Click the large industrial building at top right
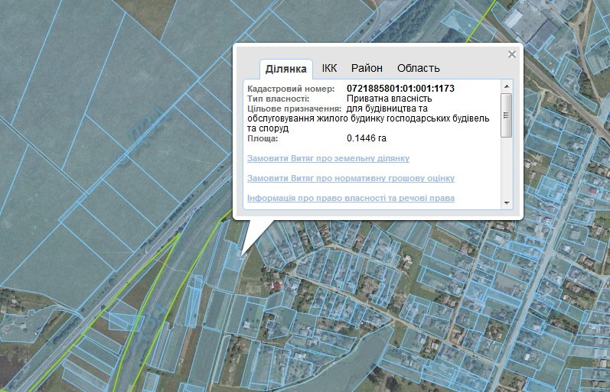Viewport: 610px width, 392px height. click(x=537, y=28)
